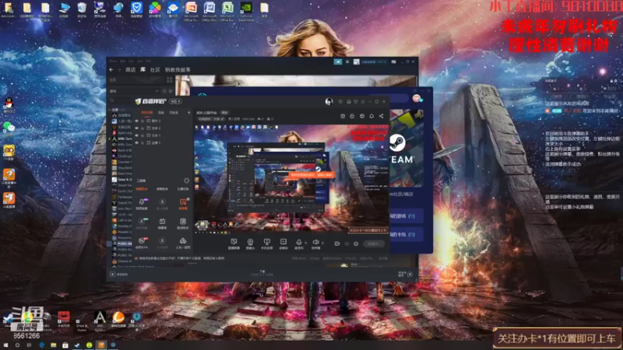This screenshot has height=350, width=623.
Task: Open the user avatar in live companion title bar
Action: coord(329,102)
